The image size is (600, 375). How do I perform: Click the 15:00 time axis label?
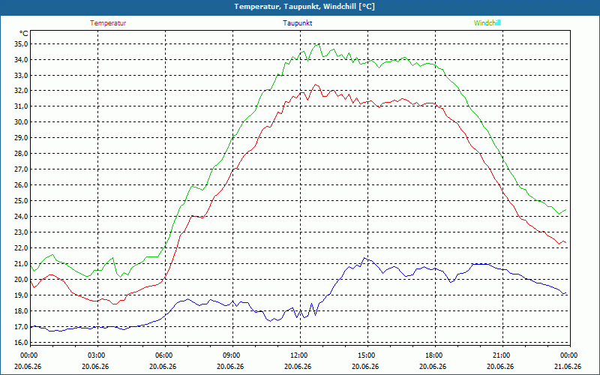coord(365,355)
